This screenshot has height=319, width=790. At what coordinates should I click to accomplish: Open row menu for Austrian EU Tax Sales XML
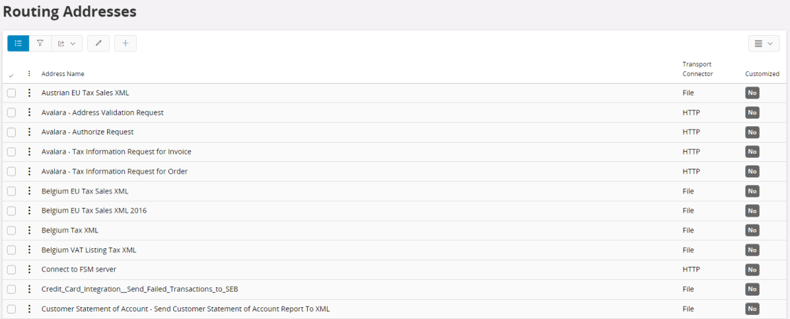coord(29,93)
